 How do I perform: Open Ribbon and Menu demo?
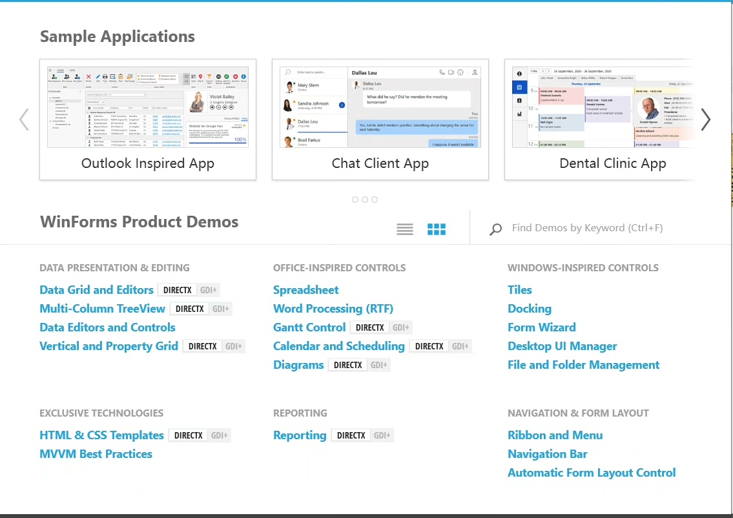[555, 435]
